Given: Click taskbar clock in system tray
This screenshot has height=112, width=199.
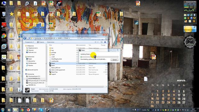Looking at the screenshot, I should (193, 110).
